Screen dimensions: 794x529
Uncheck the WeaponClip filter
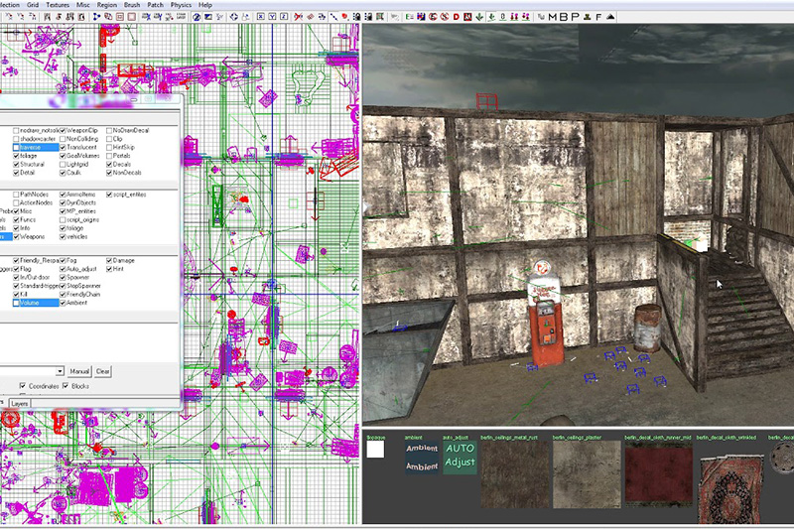(63, 131)
